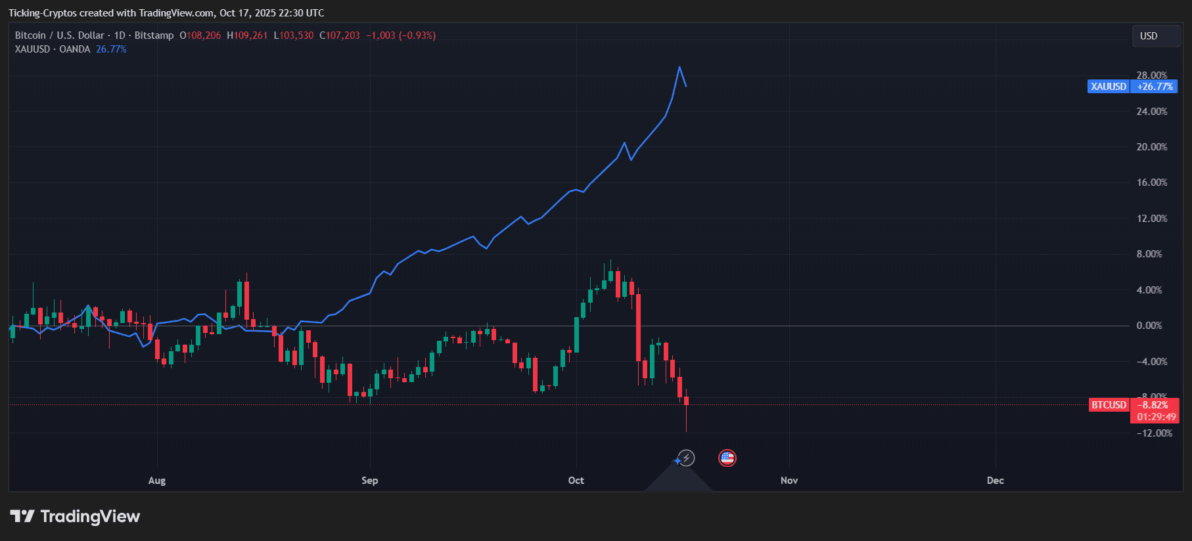Click the Nov label on time axis
Viewport: 1192px width, 541px height.
pyautogui.click(x=789, y=481)
